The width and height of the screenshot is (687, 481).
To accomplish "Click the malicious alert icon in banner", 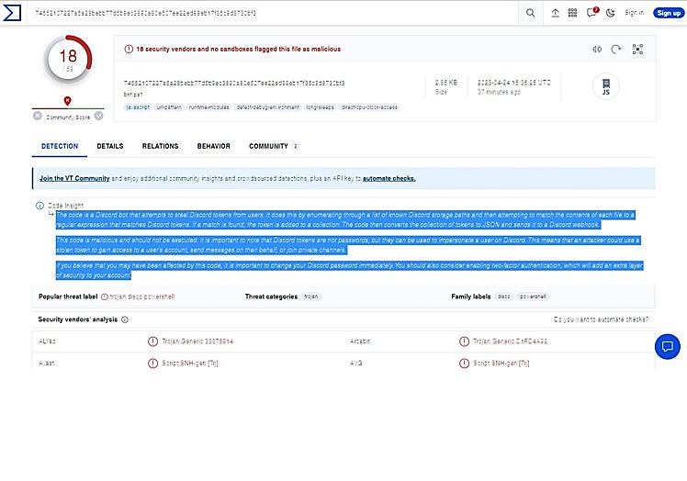I will [129, 49].
